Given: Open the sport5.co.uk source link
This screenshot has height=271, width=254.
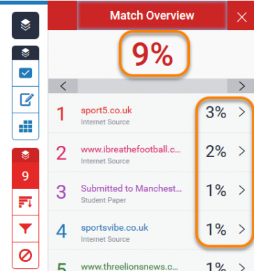Looking at the screenshot, I should (x=106, y=110).
